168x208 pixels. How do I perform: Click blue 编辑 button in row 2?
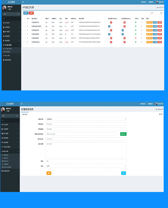click(x=155, y=26)
